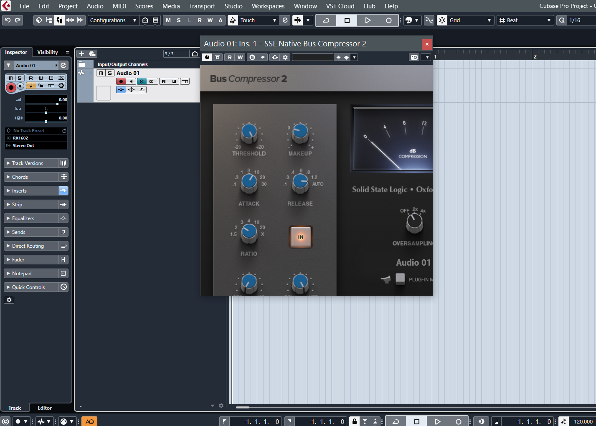This screenshot has width=596, height=426.
Task: Click Play in the top transport
Action: coord(368,20)
